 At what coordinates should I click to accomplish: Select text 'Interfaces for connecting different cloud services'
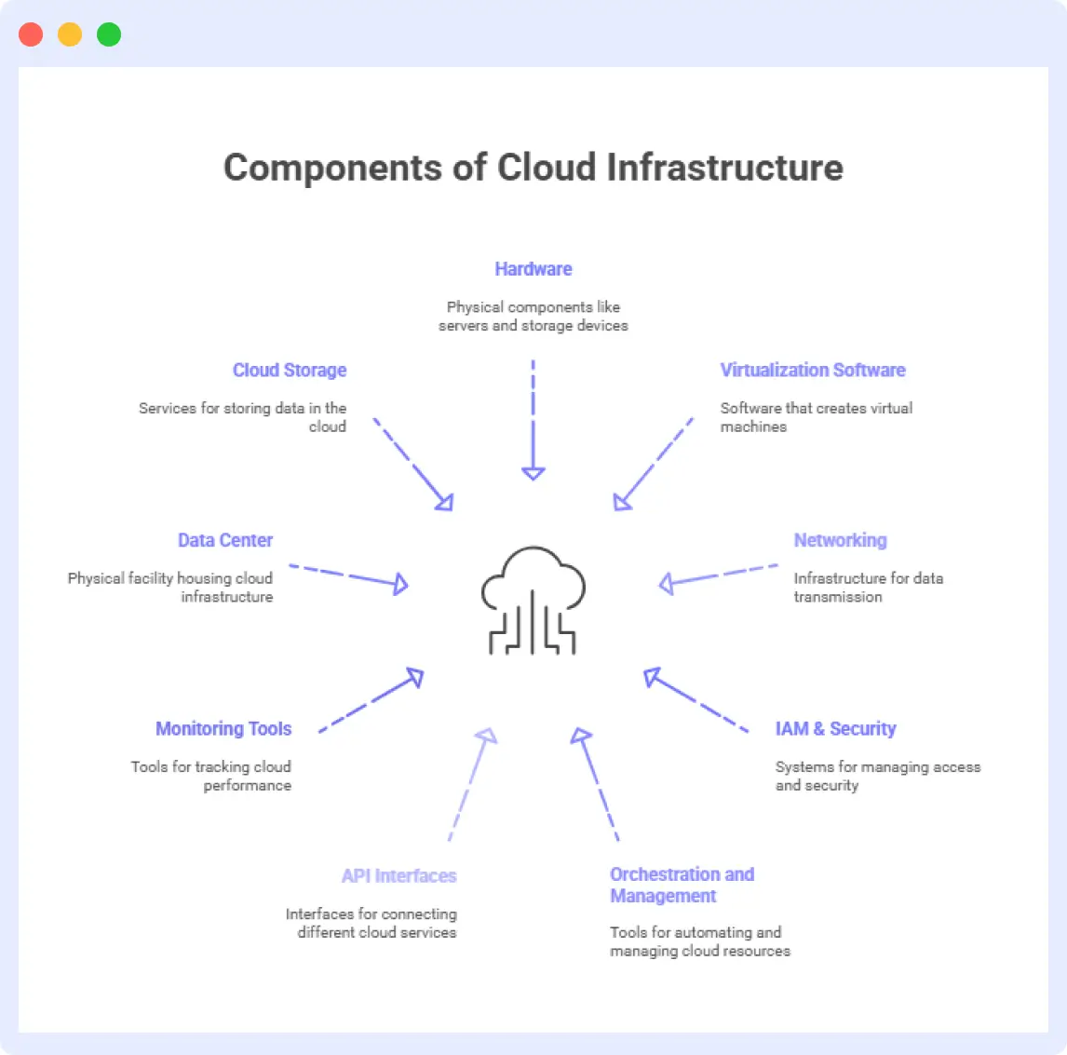click(371, 923)
